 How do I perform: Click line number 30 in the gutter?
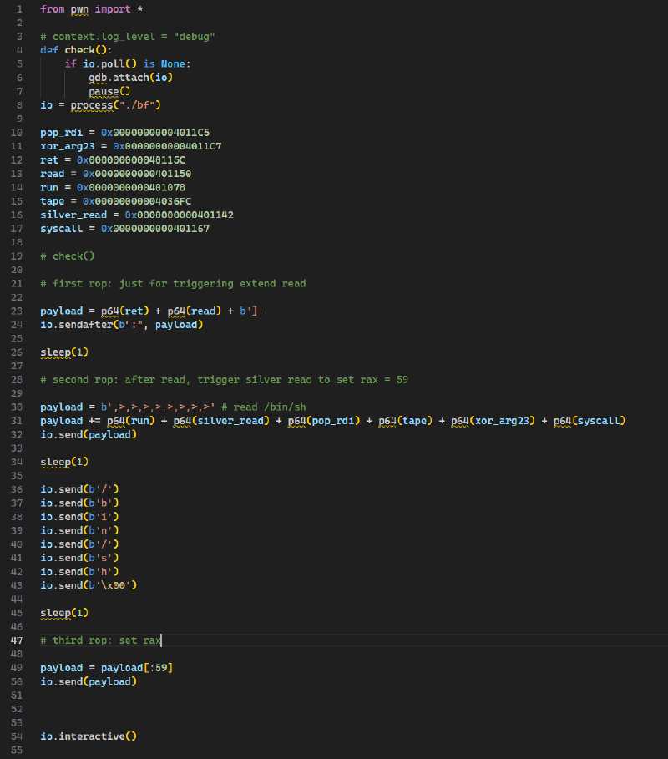[17, 407]
